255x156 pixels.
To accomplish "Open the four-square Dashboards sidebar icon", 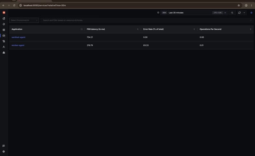I will tap(4, 30).
